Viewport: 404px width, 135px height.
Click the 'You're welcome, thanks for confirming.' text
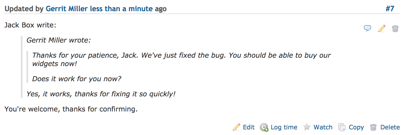point(71,109)
